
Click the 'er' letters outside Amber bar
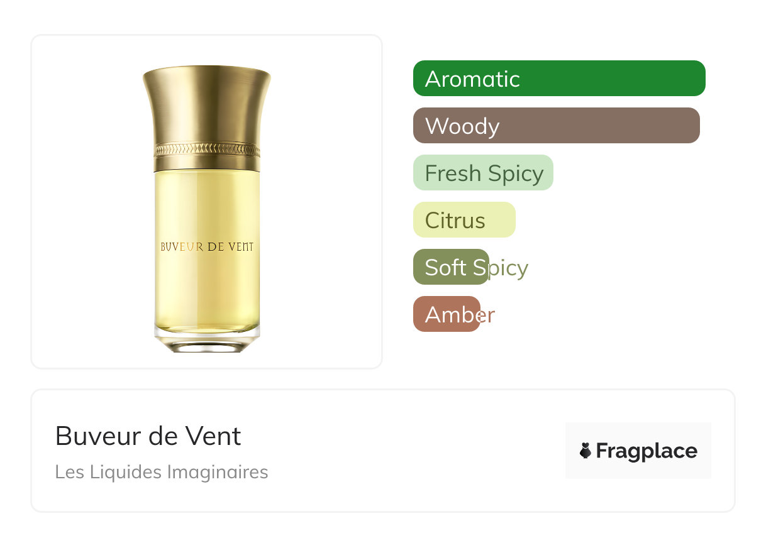tap(488, 315)
